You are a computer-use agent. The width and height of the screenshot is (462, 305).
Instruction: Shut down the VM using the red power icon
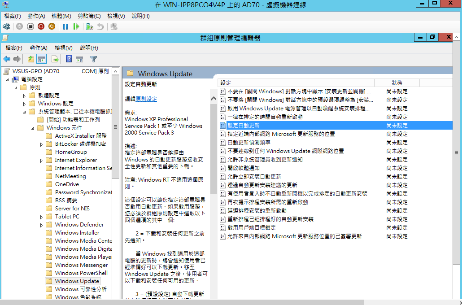click(41, 26)
